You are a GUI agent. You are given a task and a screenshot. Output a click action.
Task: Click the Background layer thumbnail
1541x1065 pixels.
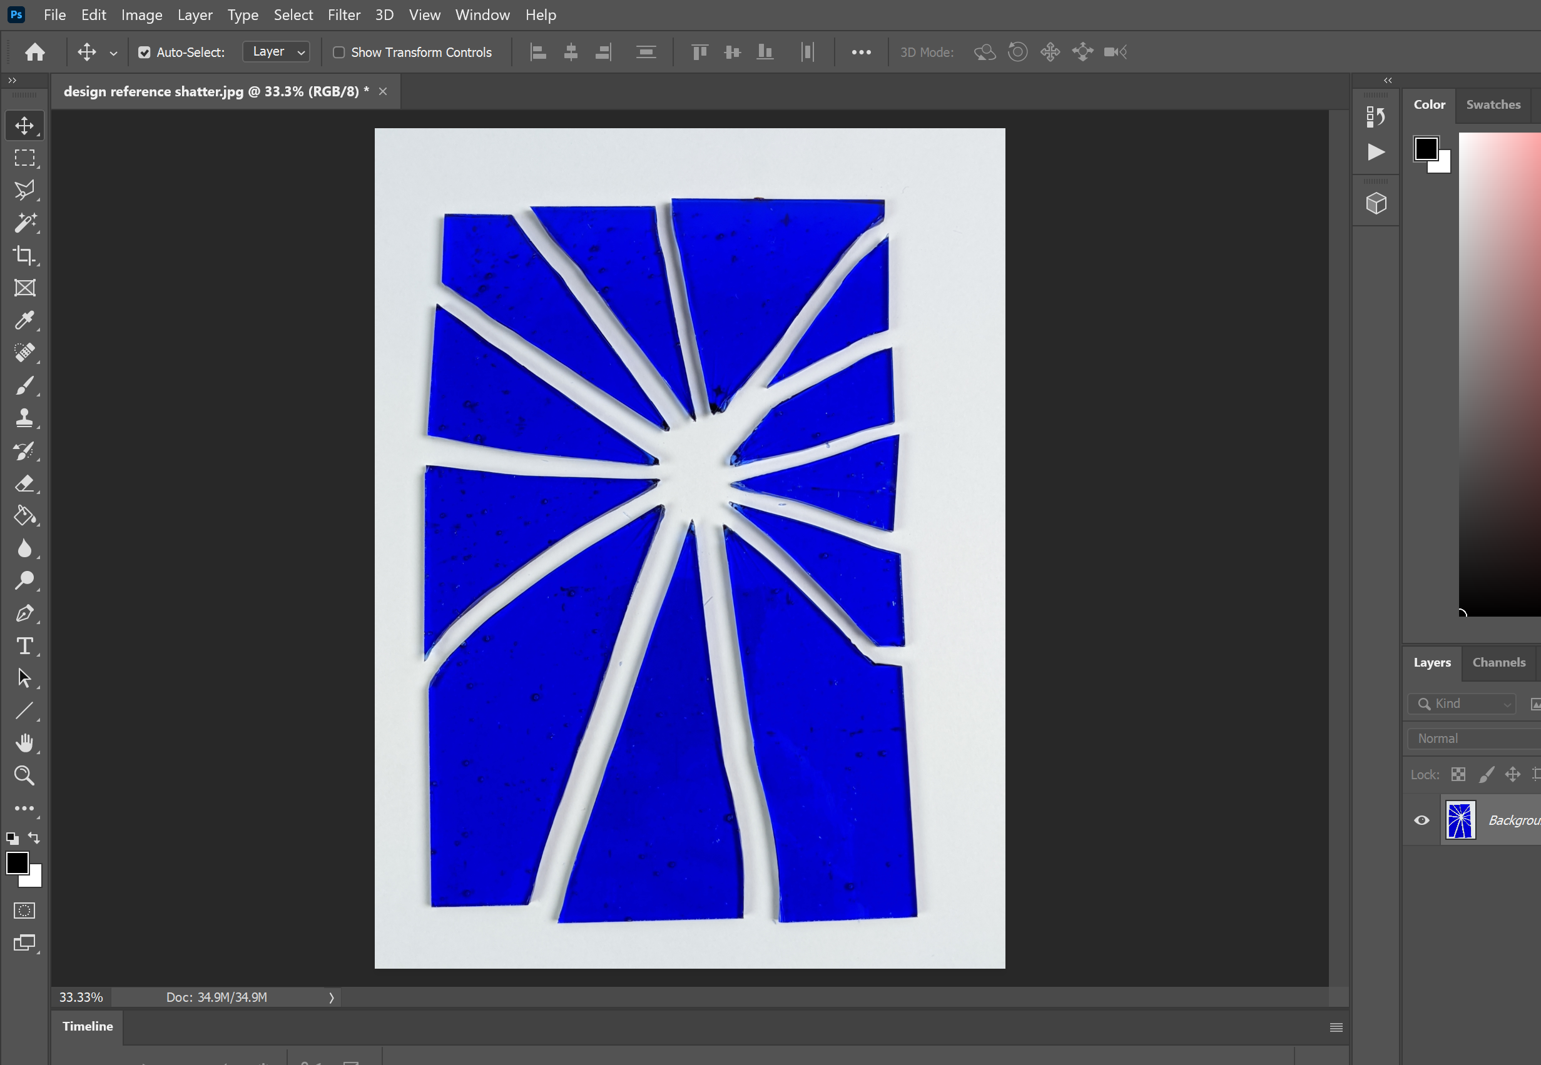[x=1460, y=820]
